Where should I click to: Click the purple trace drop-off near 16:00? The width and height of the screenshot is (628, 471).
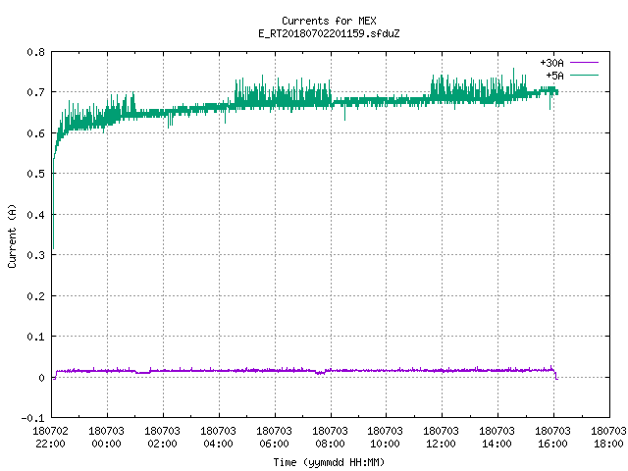pyautogui.click(x=556, y=376)
